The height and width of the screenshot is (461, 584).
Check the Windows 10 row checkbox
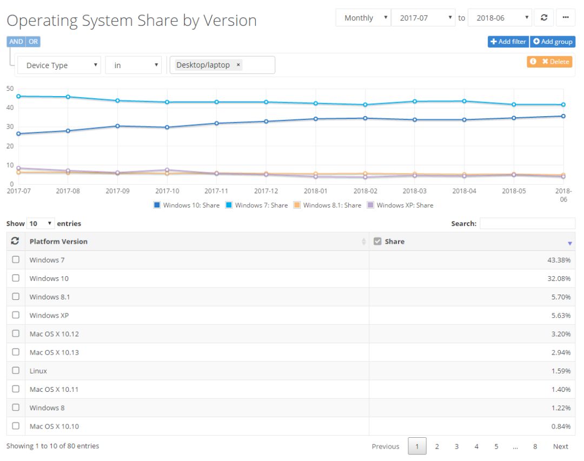click(16, 278)
